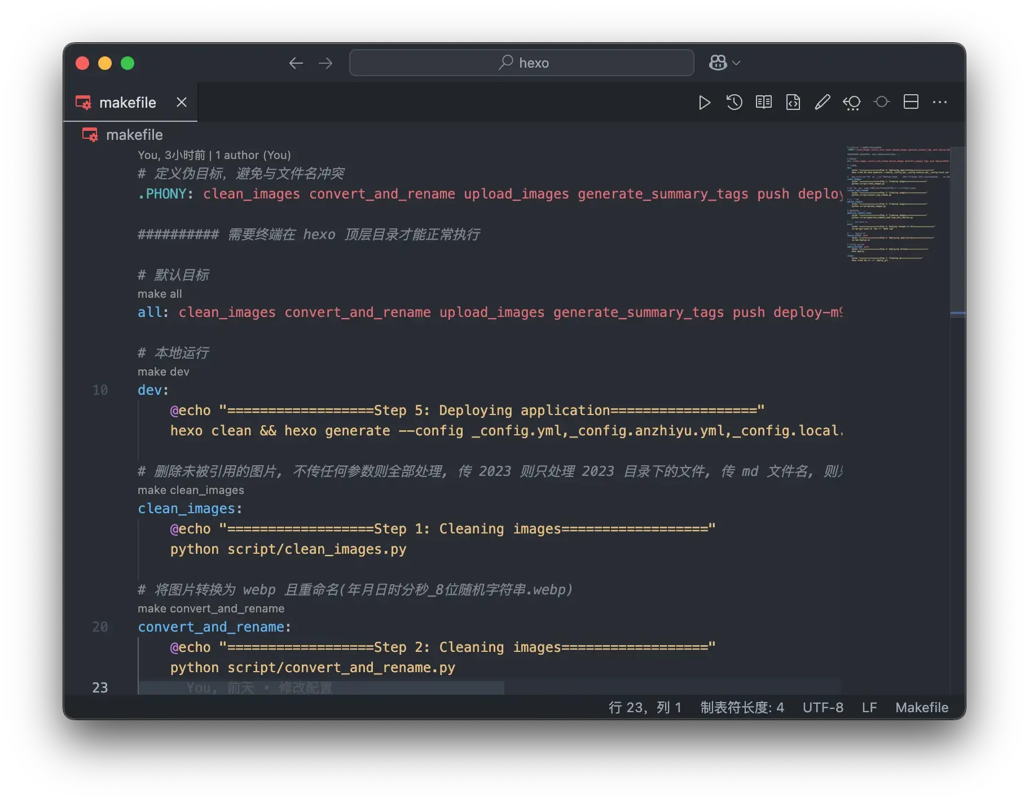Click the minimap code overview
The width and height of the screenshot is (1029, 803).
897,204
